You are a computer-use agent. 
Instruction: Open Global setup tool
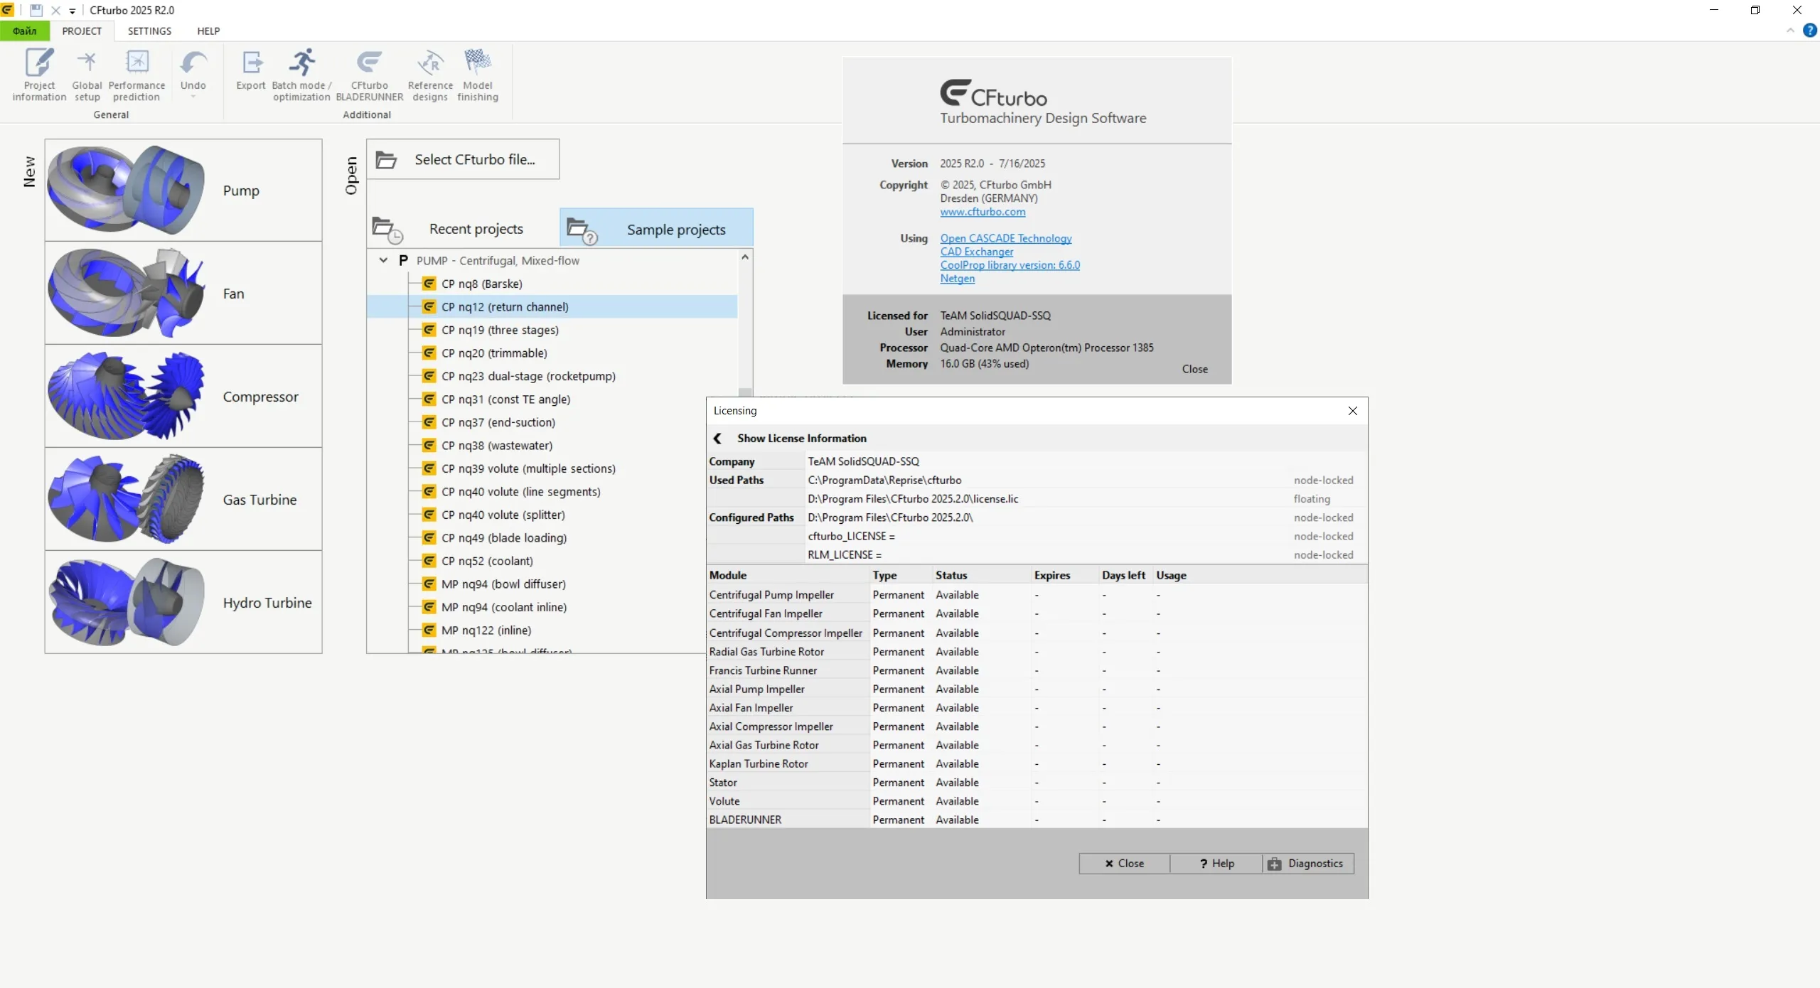point(87,75)
